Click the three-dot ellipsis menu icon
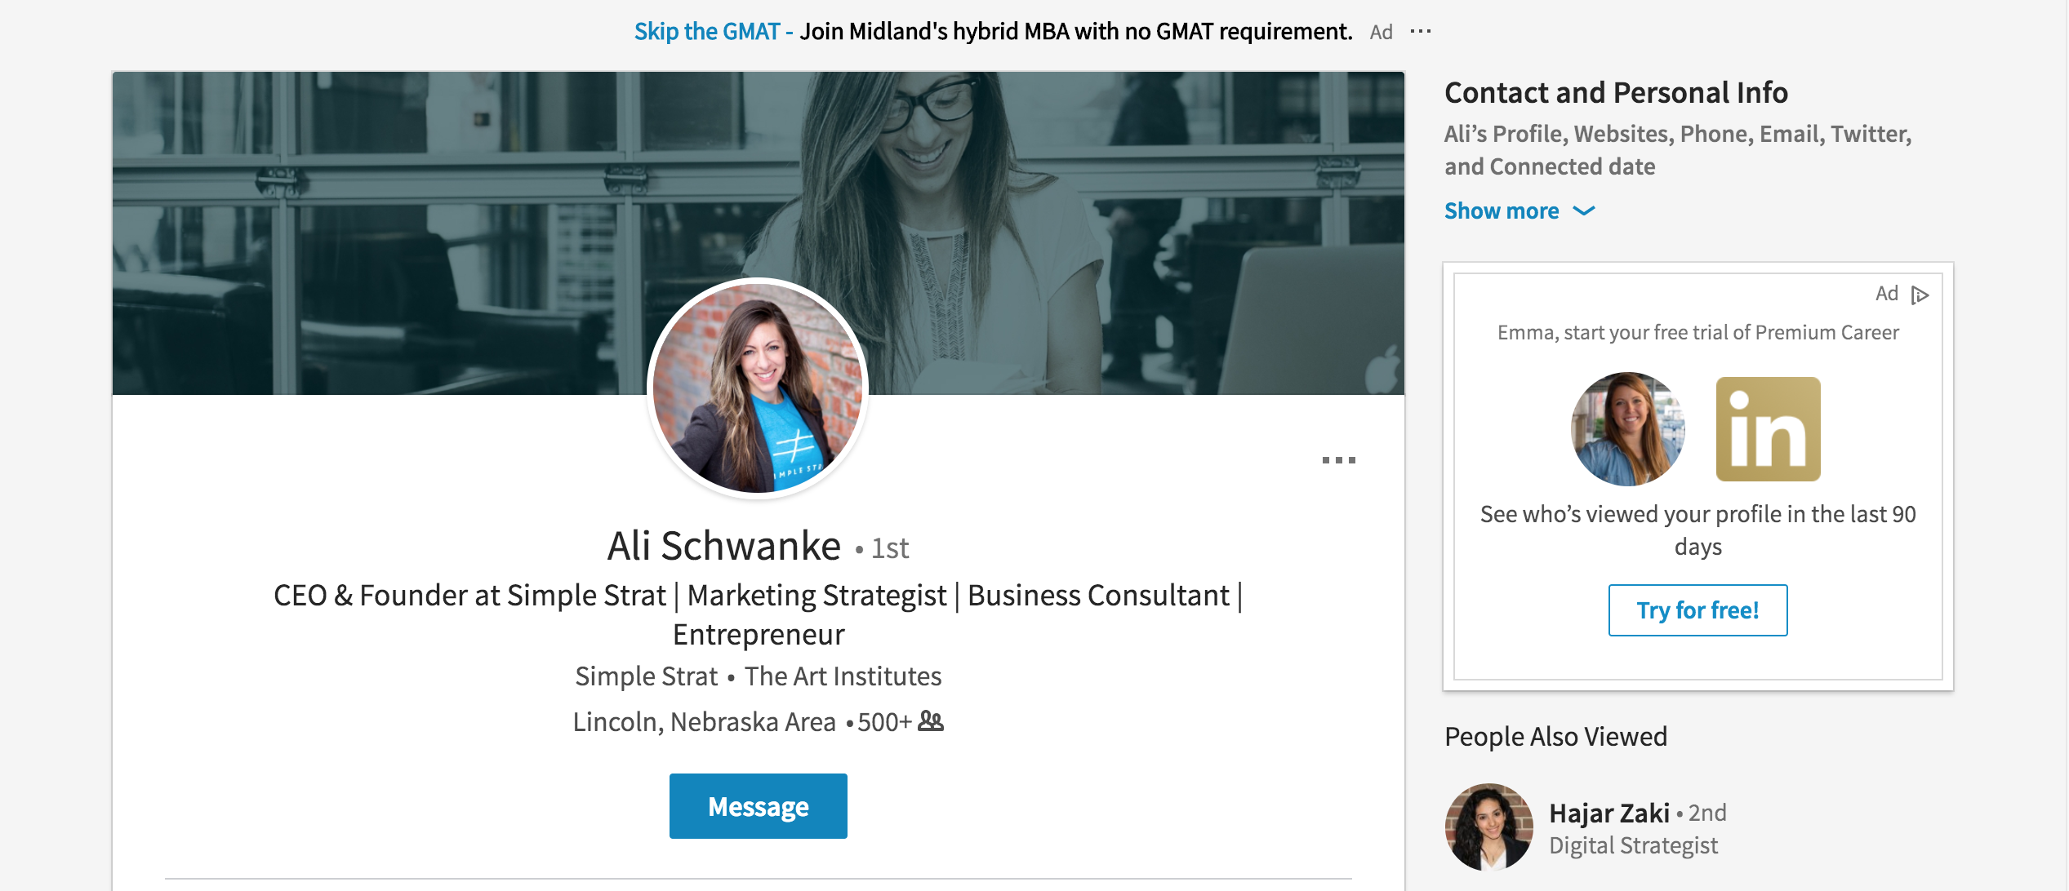This screenshot has width=2069, height=891. (x=1337, y=460)
